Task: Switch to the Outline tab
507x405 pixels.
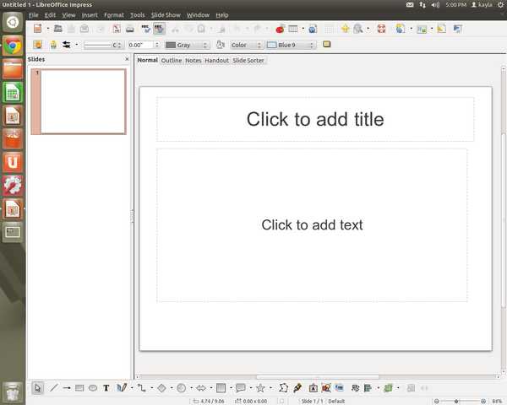Action: tap(172, 61)
